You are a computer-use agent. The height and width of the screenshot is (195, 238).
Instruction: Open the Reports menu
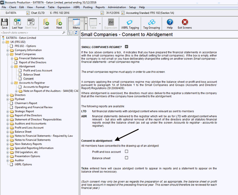[x=100, y=7]
